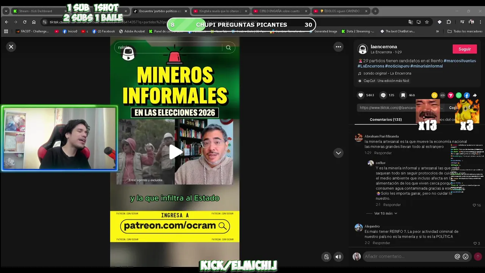The image size is (485, 273).
Task: Select the Comentarios (135) tab
Action: pyautogui.click(x=386, y=119)
